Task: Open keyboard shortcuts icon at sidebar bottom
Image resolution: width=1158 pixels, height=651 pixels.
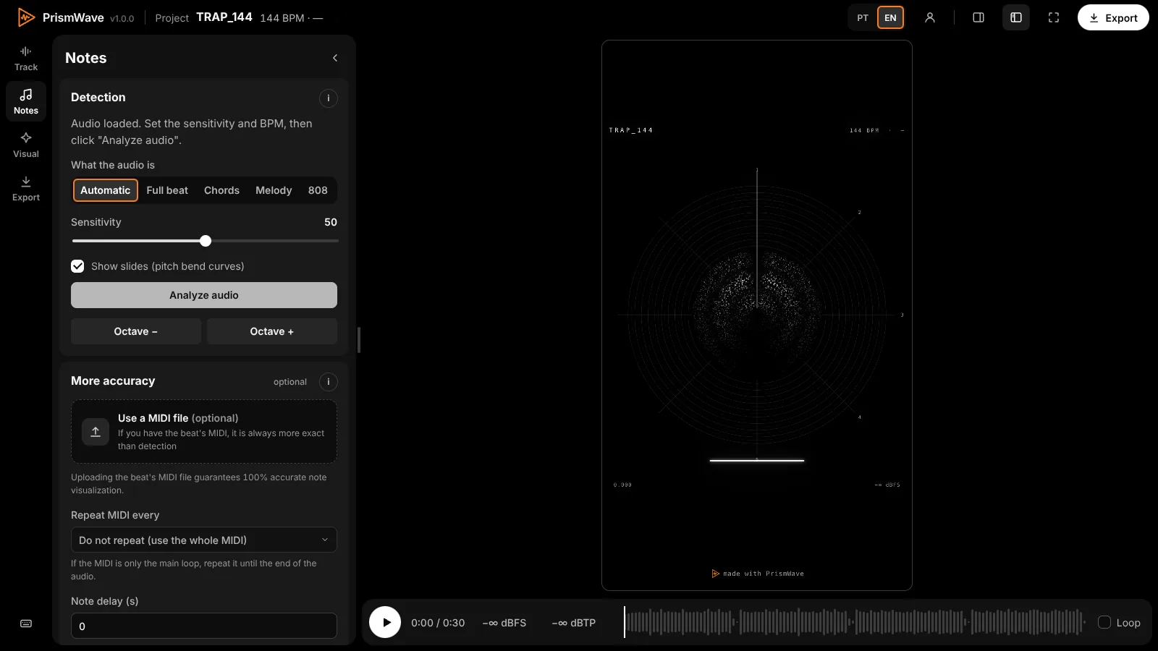Action: [x=26, y=624]
